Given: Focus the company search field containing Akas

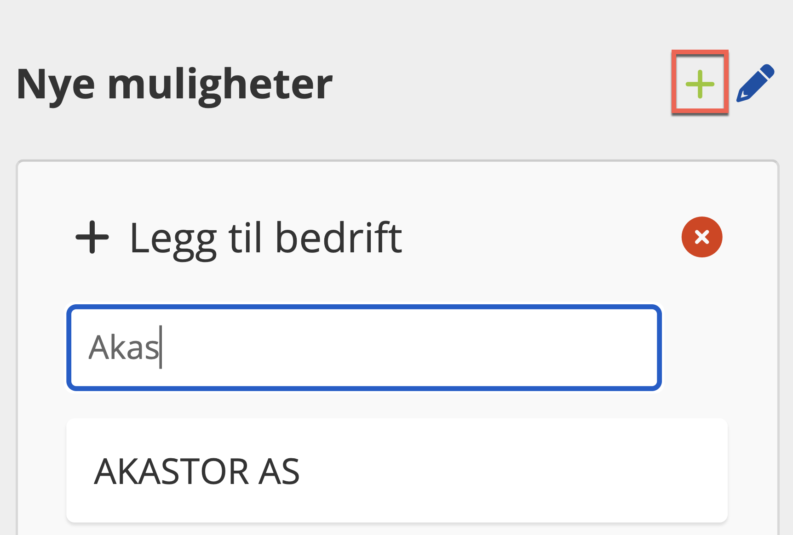Looking at the screenshot, I should click(x=363, y=347).
